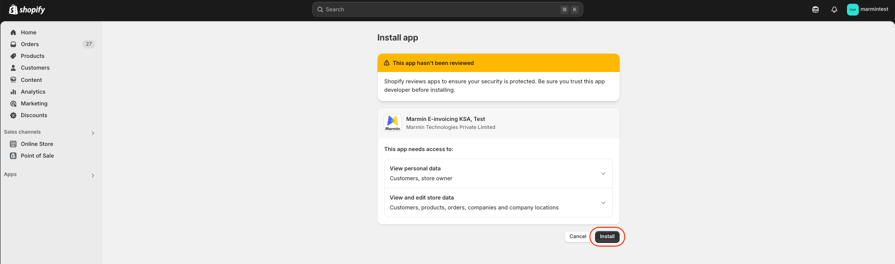
Task: Click the Install button
Action: (607, 237)
